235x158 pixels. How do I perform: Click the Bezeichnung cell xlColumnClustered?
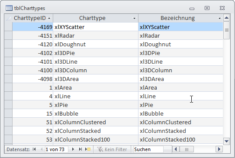coord(180,122)
